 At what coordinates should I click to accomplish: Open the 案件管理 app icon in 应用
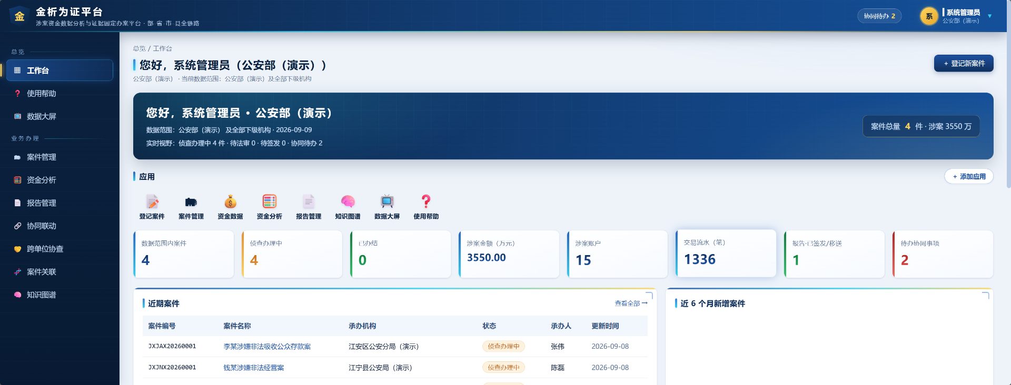[191, 201]
